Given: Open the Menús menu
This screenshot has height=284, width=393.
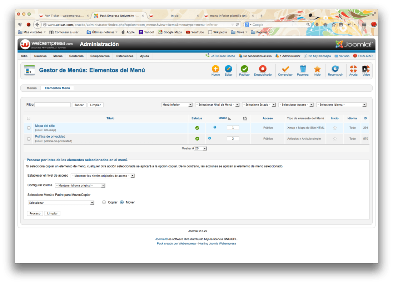Looking at the screenshot, I should (x=58, y=56).
